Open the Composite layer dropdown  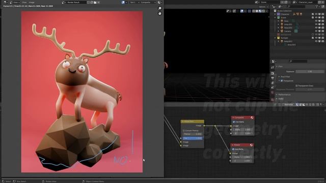click(148, 2)
